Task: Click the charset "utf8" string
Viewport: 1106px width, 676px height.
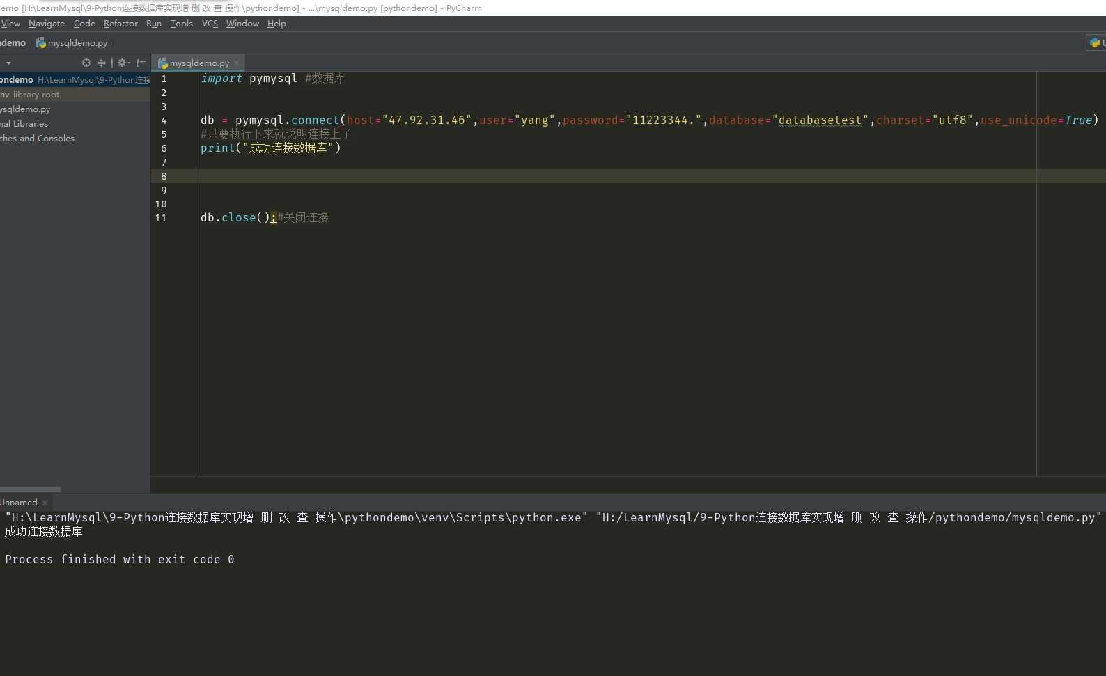Action: pyautogui.click(x=953, y=120)
